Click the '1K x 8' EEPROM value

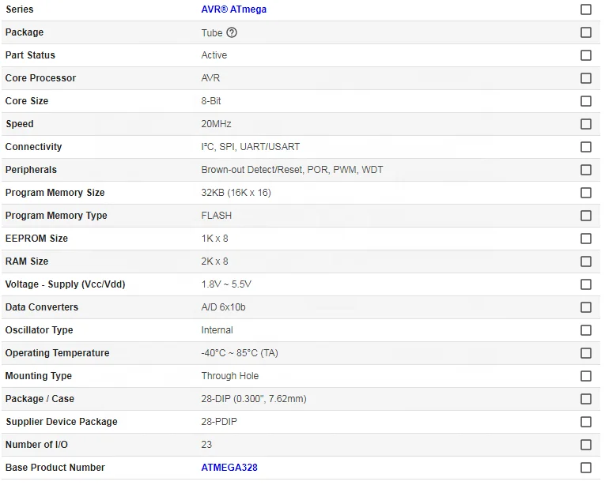214,239
